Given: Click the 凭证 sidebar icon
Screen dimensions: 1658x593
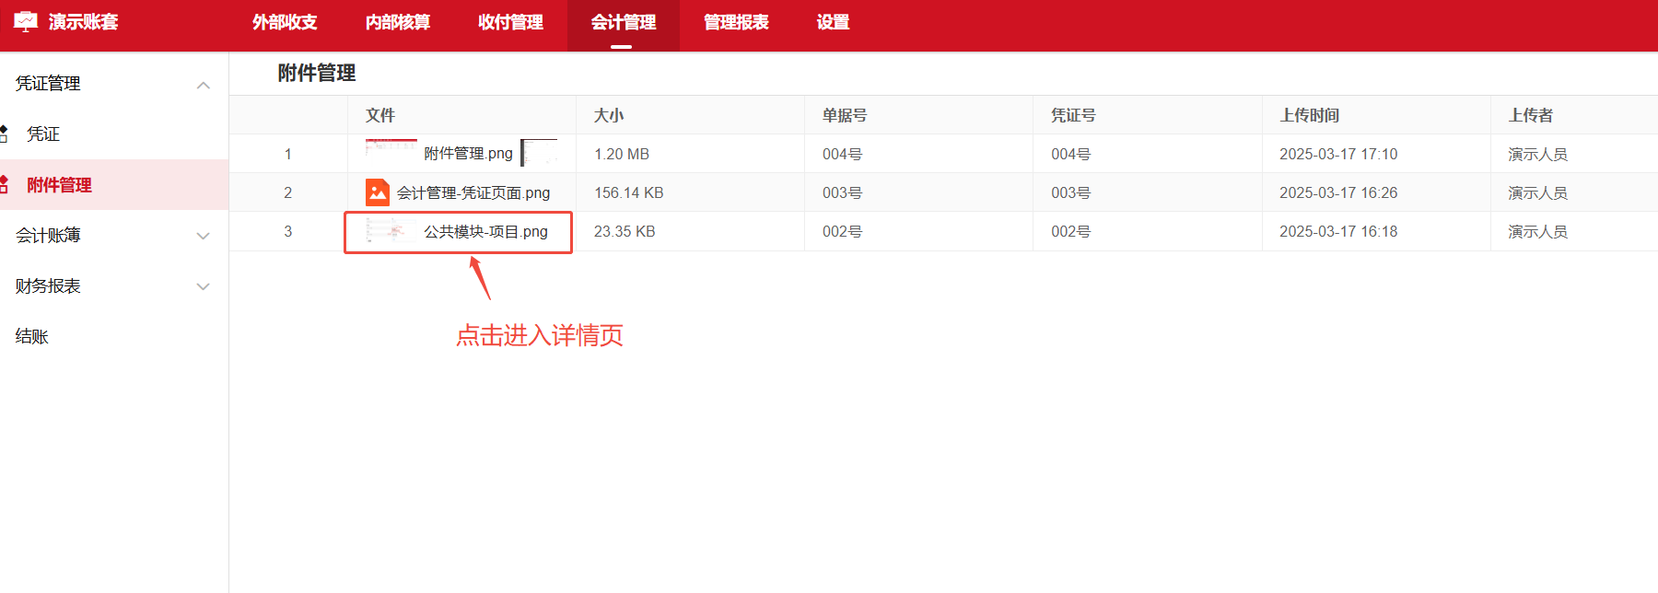Looking at the screenshot, I should (5, 134).
